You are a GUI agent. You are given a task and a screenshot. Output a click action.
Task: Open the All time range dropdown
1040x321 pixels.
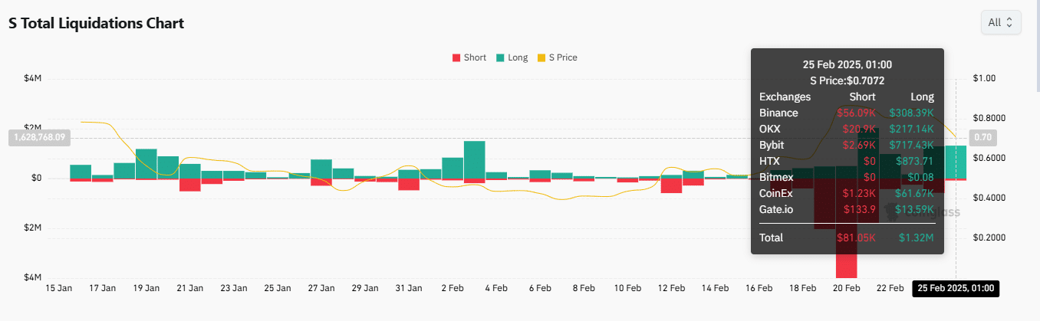pos(1000,22)
